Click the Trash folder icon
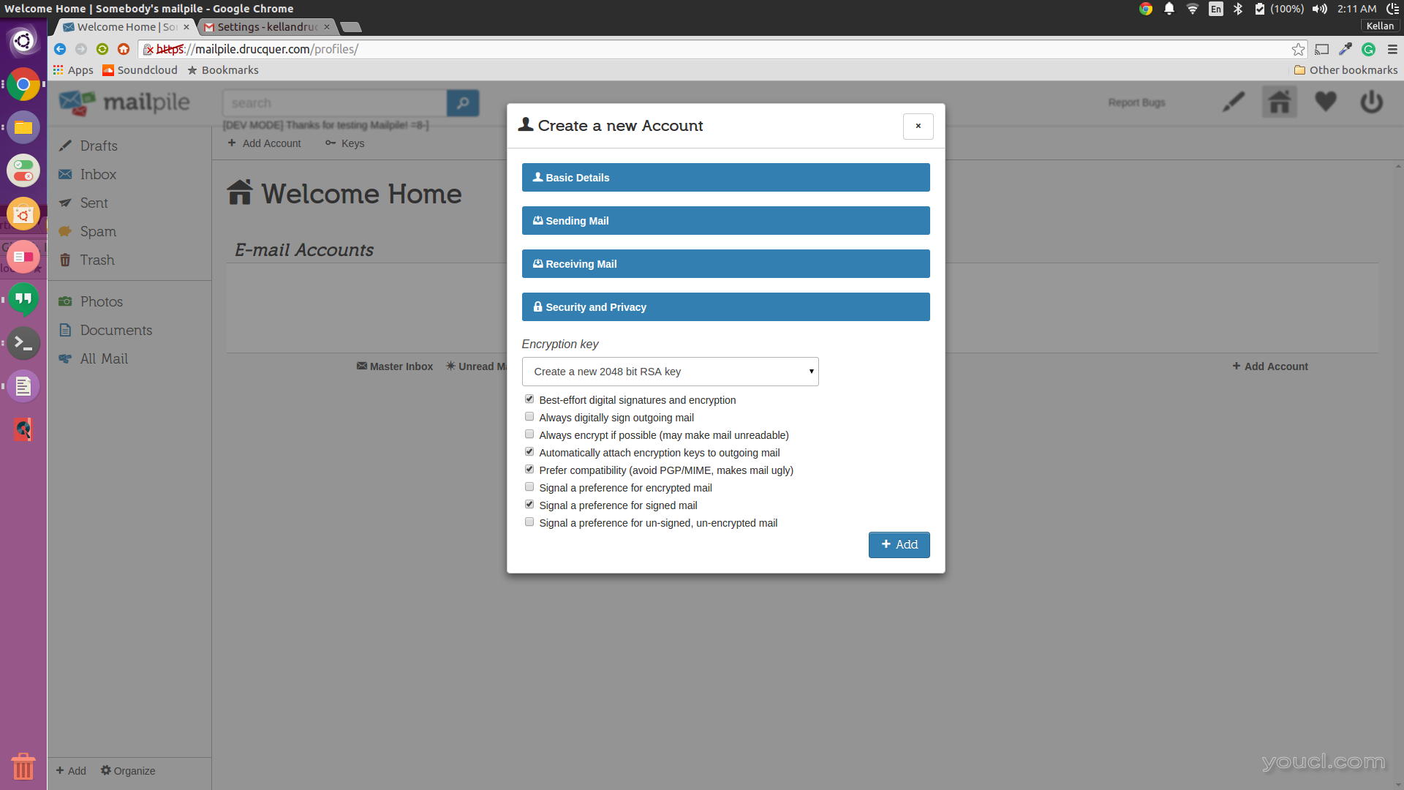This screenshot has width=1404, height=790. (66, 260)
